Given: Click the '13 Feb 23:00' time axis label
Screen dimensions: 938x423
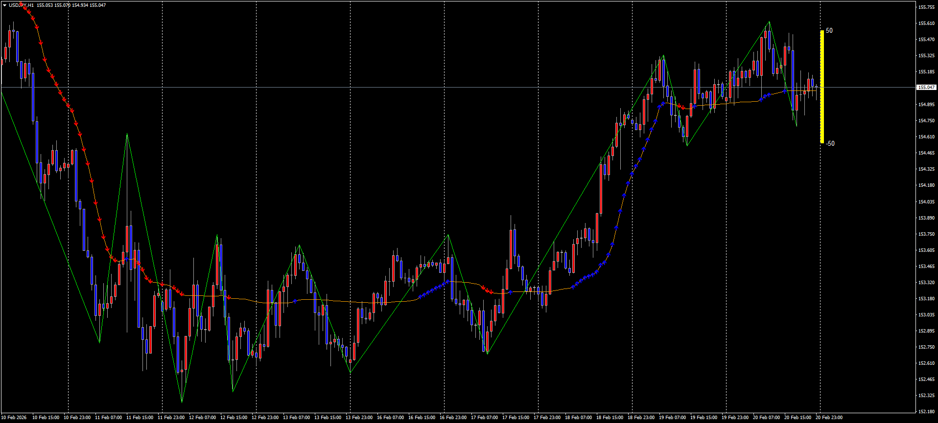Looking at the screenshot, I should click(x=359, y=418).
